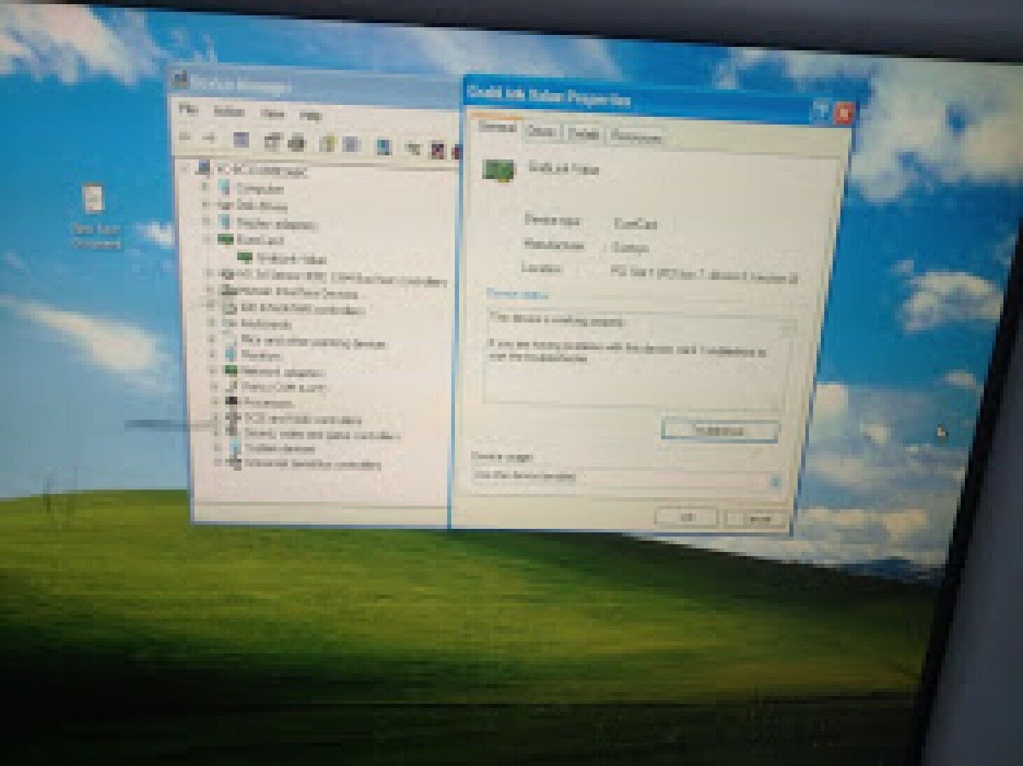Expand the Disk drives node
Viewport: 1023px width, 766px height.
pyautogui.click(x=206, y=204)
